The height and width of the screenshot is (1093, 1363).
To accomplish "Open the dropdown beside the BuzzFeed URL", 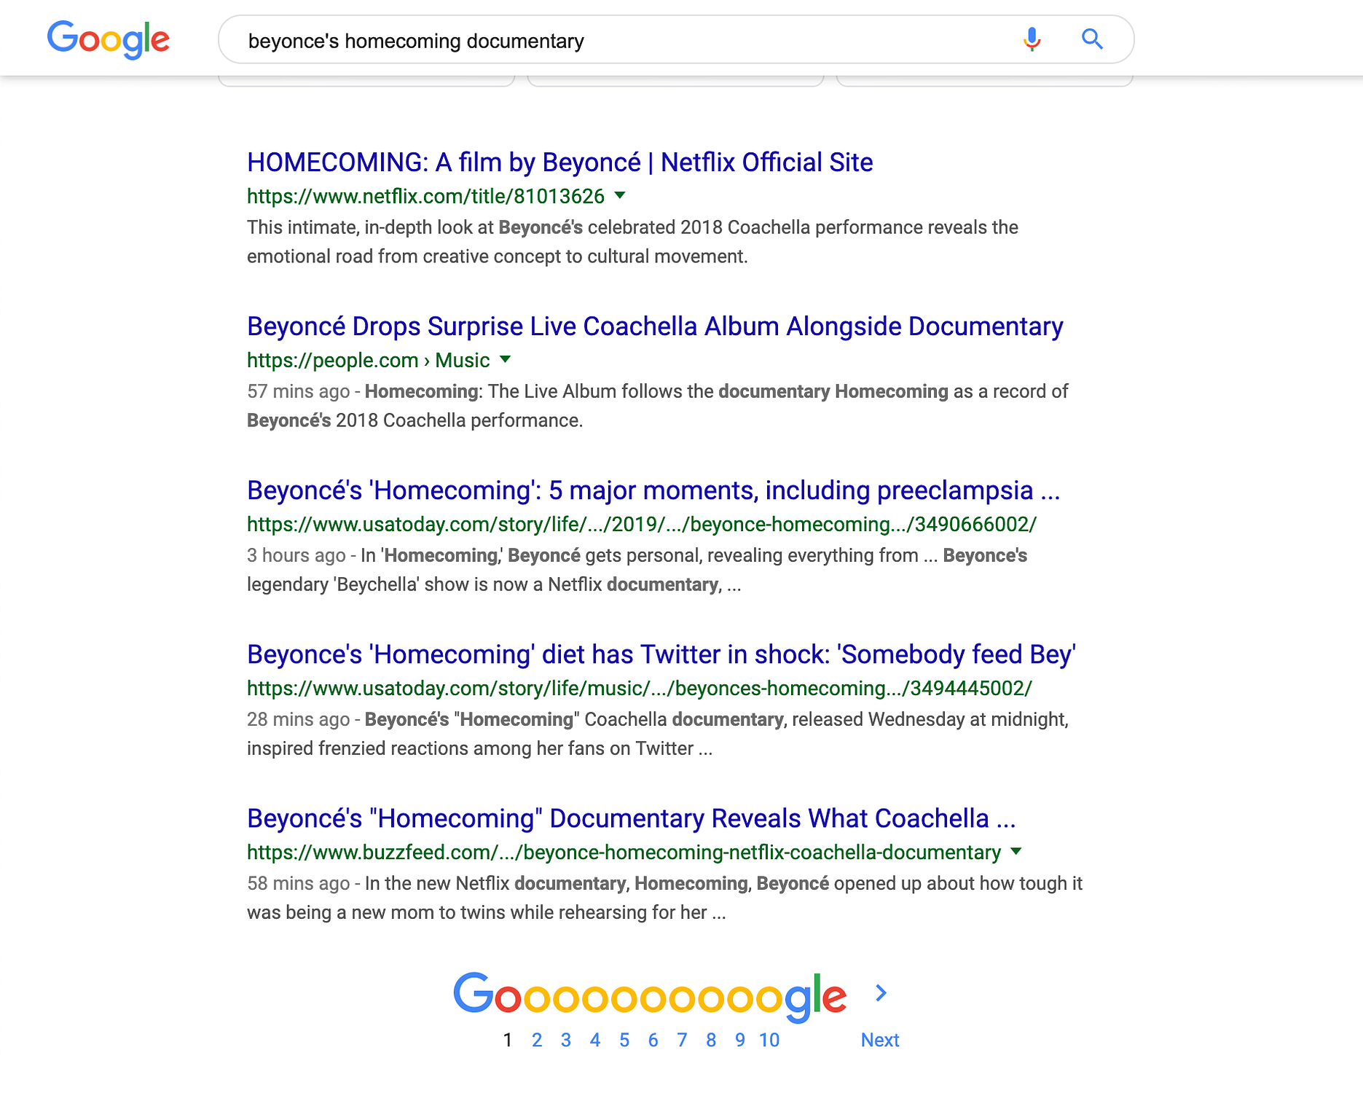I will pyautogui.click(x=1015, y=853).
